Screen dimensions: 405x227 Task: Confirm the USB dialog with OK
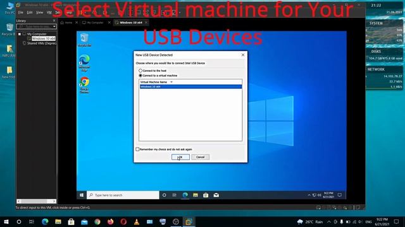point(180,157)
